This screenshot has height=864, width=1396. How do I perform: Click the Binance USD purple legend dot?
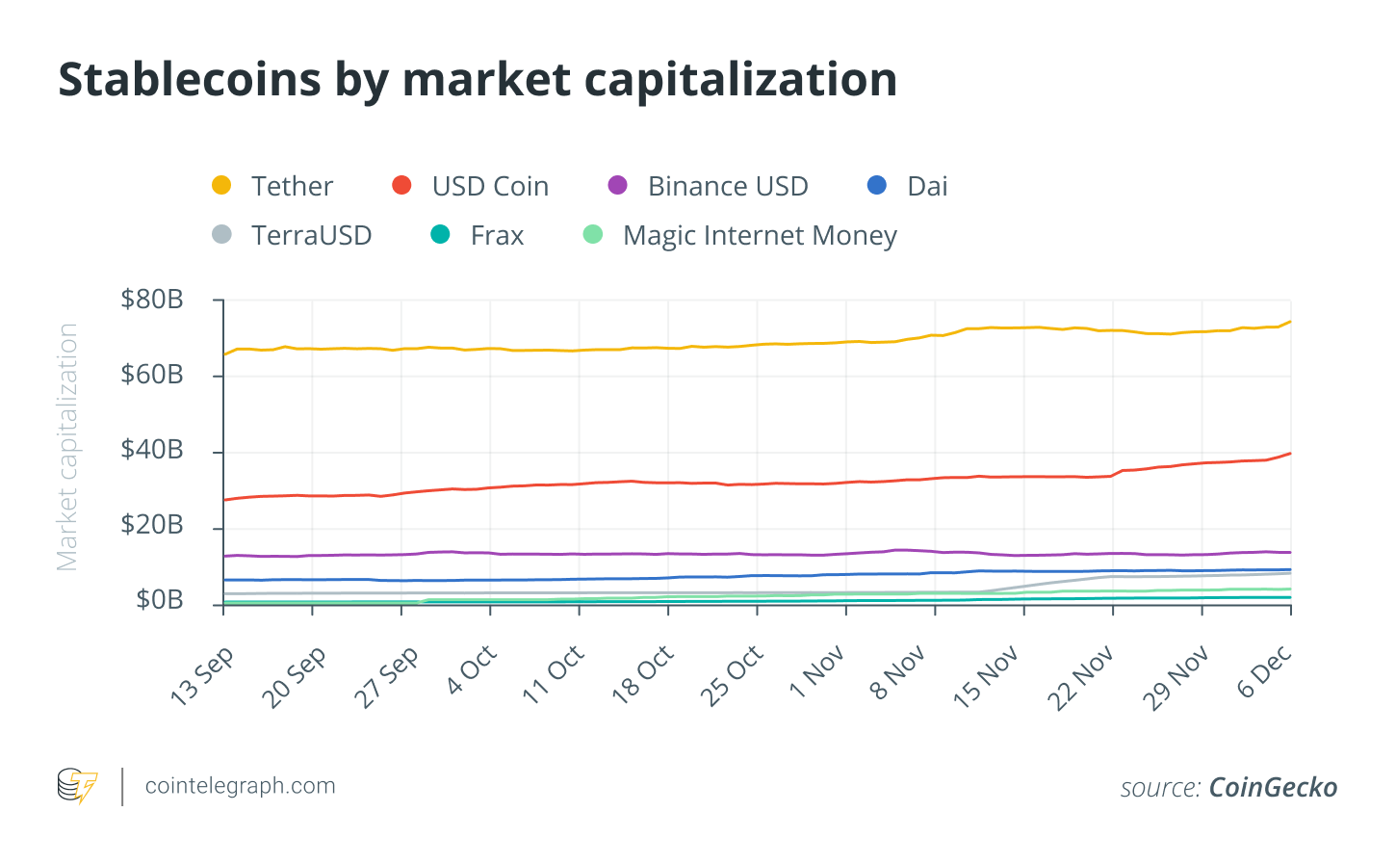click(618, 185)
